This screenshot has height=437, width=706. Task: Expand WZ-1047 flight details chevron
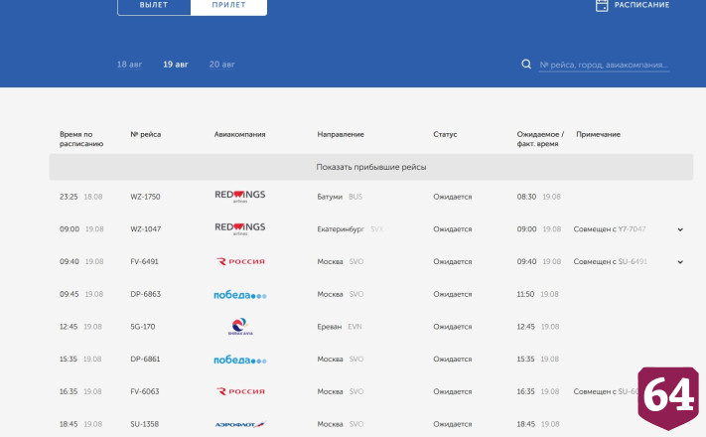680,229
